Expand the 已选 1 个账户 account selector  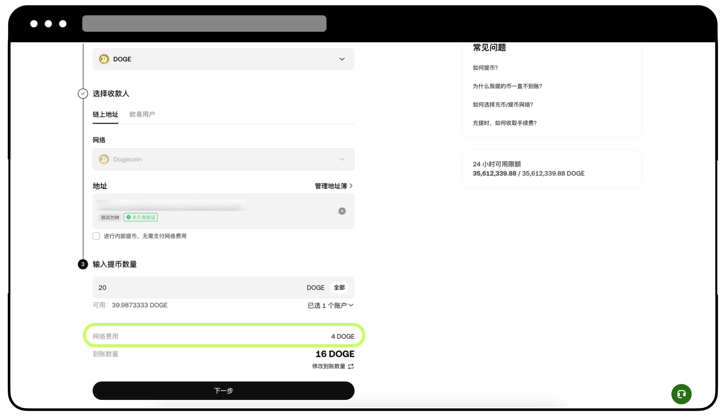click(330, 305)
